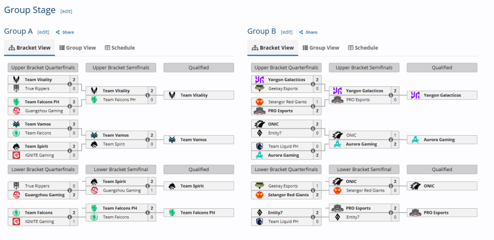
Task: Click the ONIC logo in Lower Bracket Qualified
Action: (415, 186)
